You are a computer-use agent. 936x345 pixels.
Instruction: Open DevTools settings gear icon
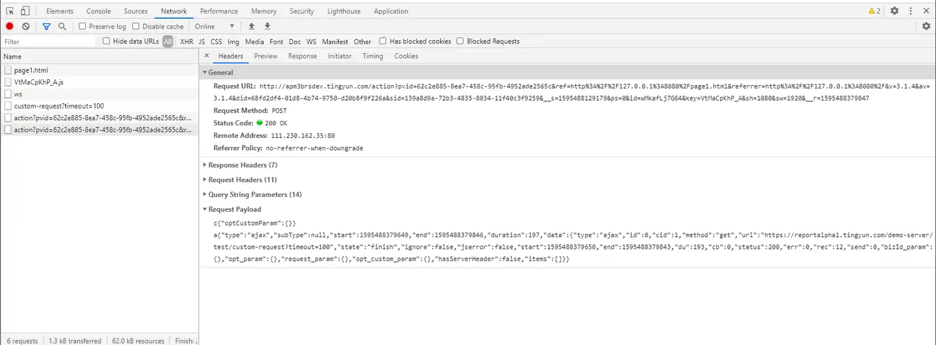point(894,11)
